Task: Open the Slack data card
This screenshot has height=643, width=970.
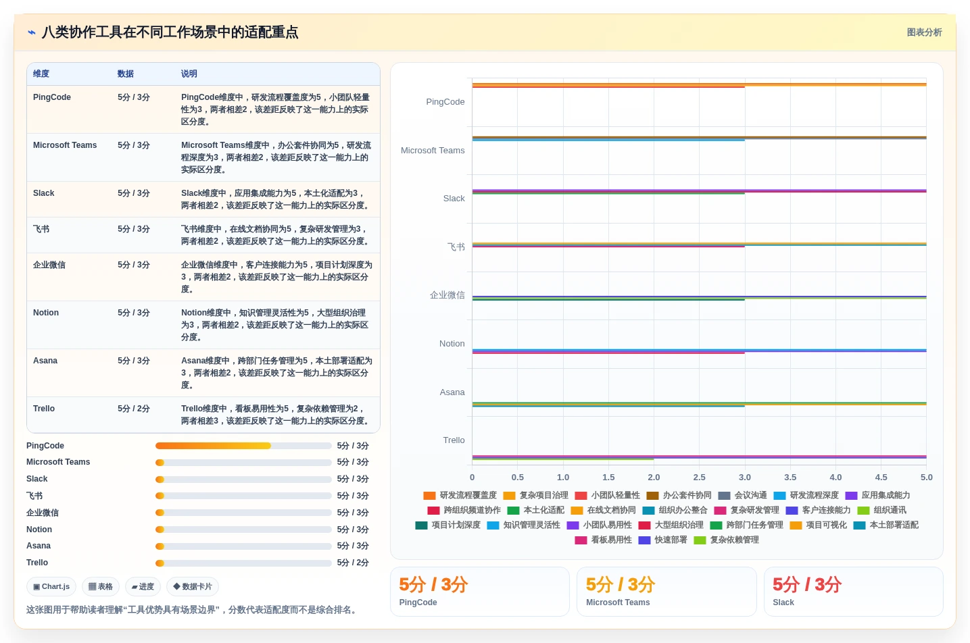Action: click(853, 592)
